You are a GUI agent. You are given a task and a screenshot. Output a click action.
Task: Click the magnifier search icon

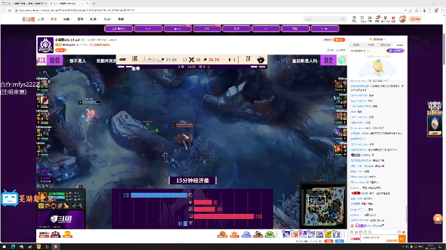[x=343, y=19]
